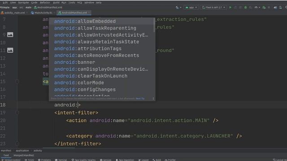Collapse the activity tag fold on line 15
Screen dimensions: 287x161
[x=17, y=81]
